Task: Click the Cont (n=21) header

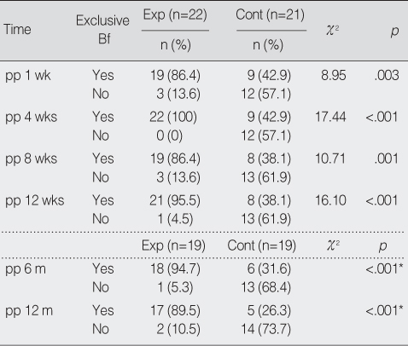Action: click(x=271, y=14)
